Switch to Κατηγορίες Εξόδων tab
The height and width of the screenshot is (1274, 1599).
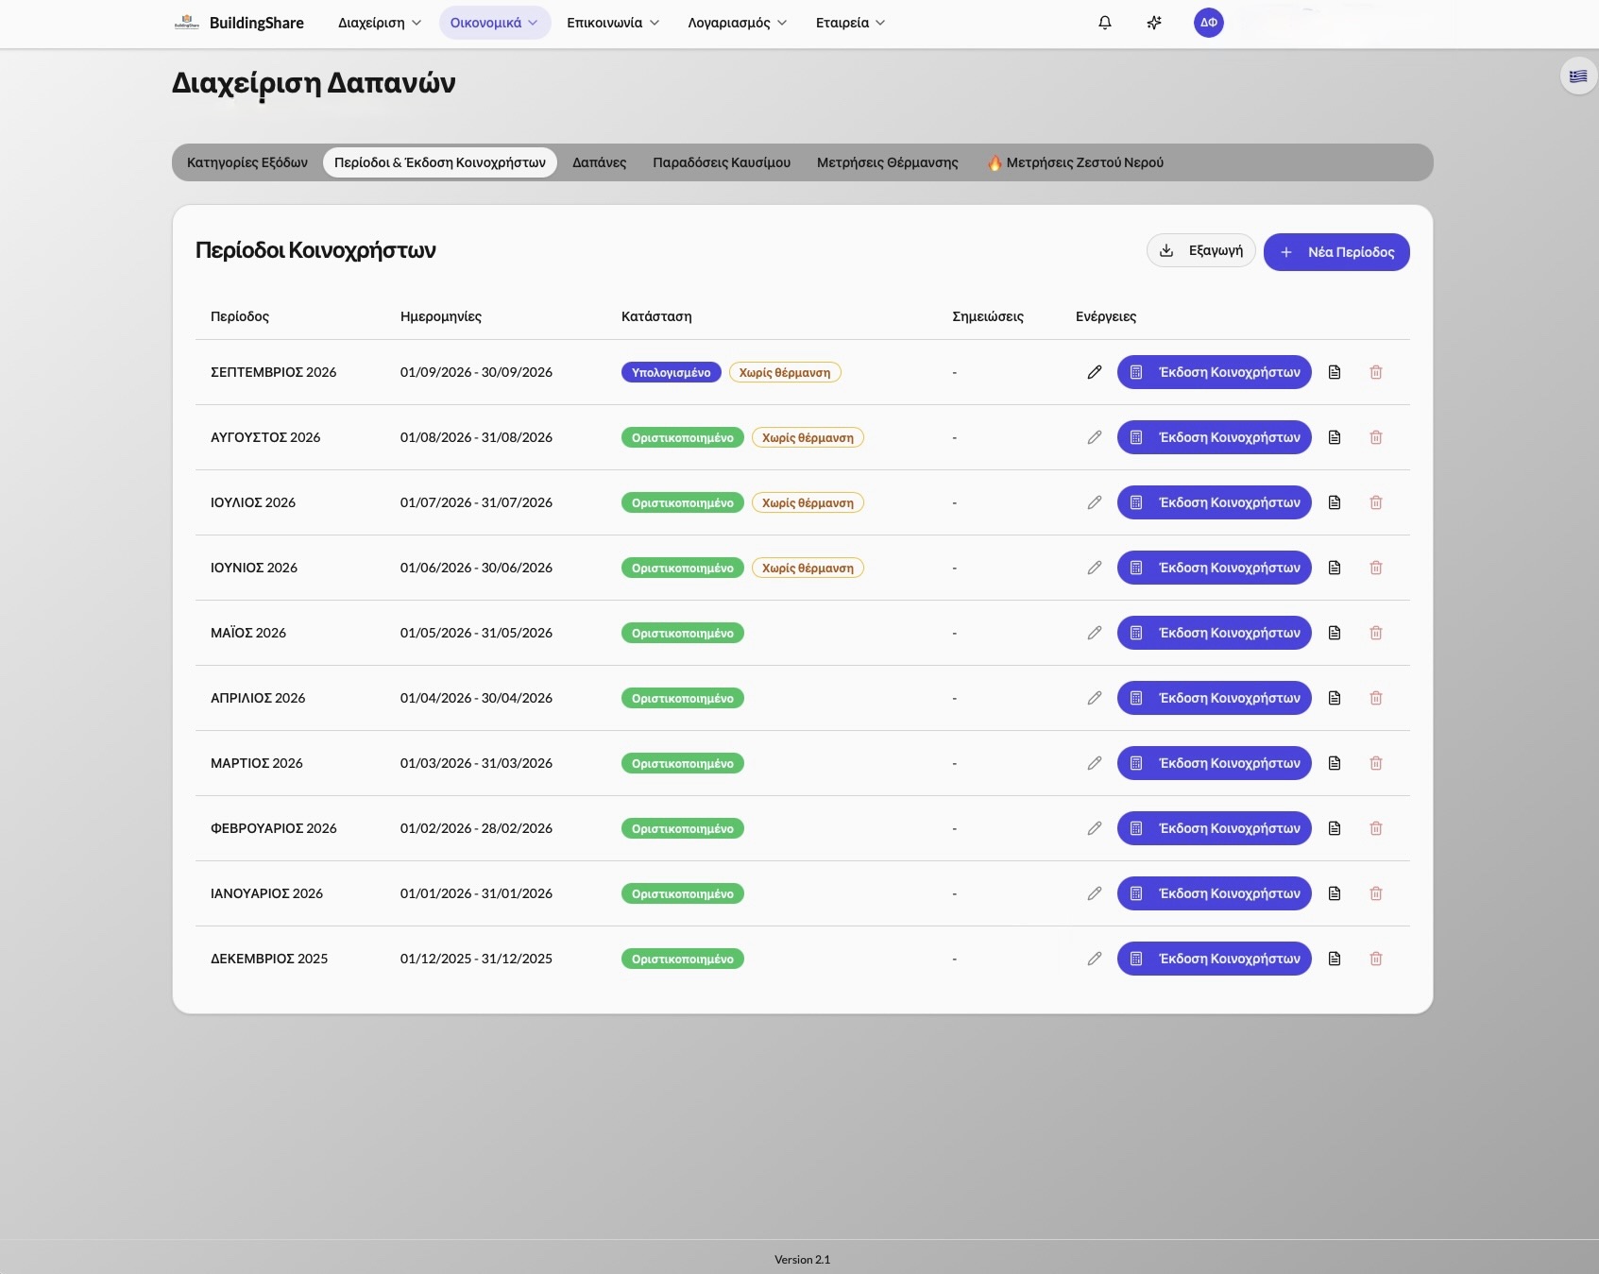(247, 162)
